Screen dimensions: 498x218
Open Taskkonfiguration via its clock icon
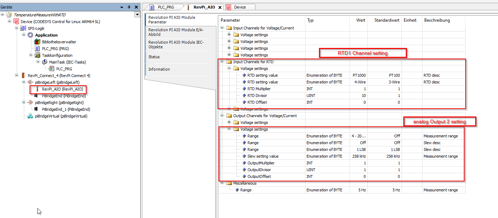pos(38,55)
